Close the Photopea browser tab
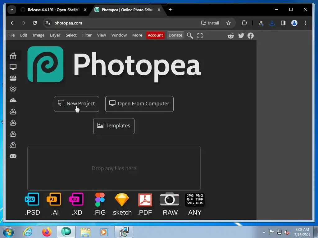 pyautogui.click(x=159, y=10)
